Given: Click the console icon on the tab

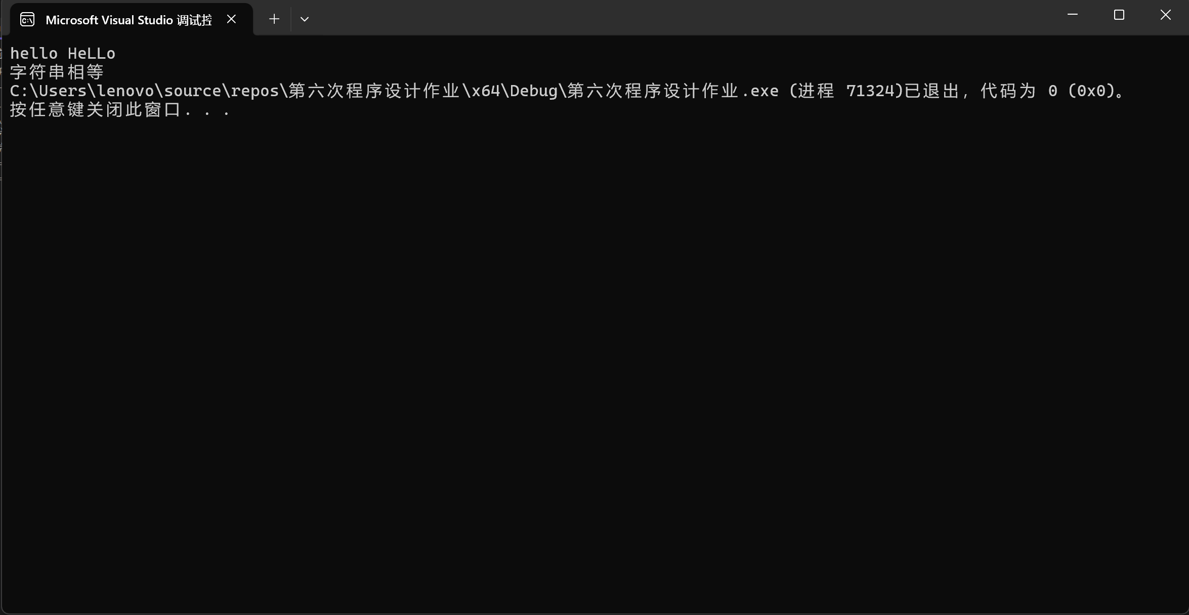Looking at the screenshot, I should point(27,19).
